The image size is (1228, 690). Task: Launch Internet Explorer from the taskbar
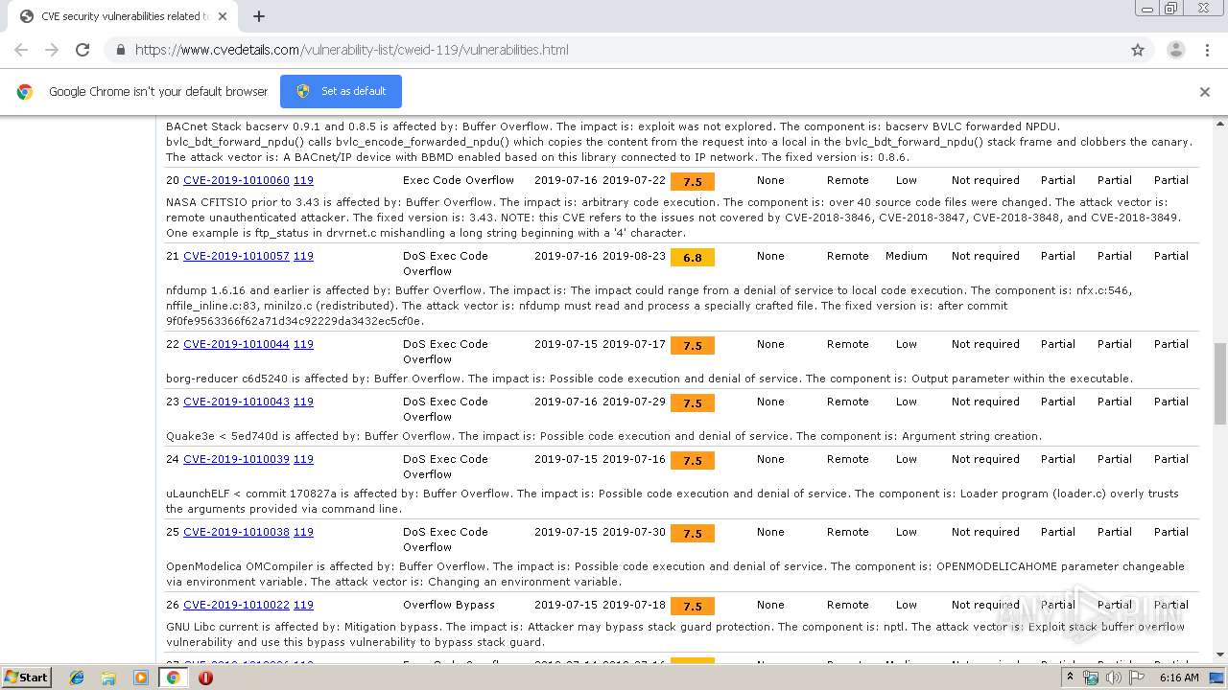point(77,678)
